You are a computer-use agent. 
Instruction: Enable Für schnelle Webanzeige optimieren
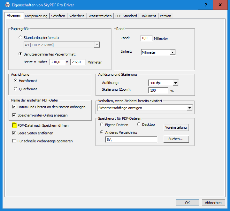(14, 141)
